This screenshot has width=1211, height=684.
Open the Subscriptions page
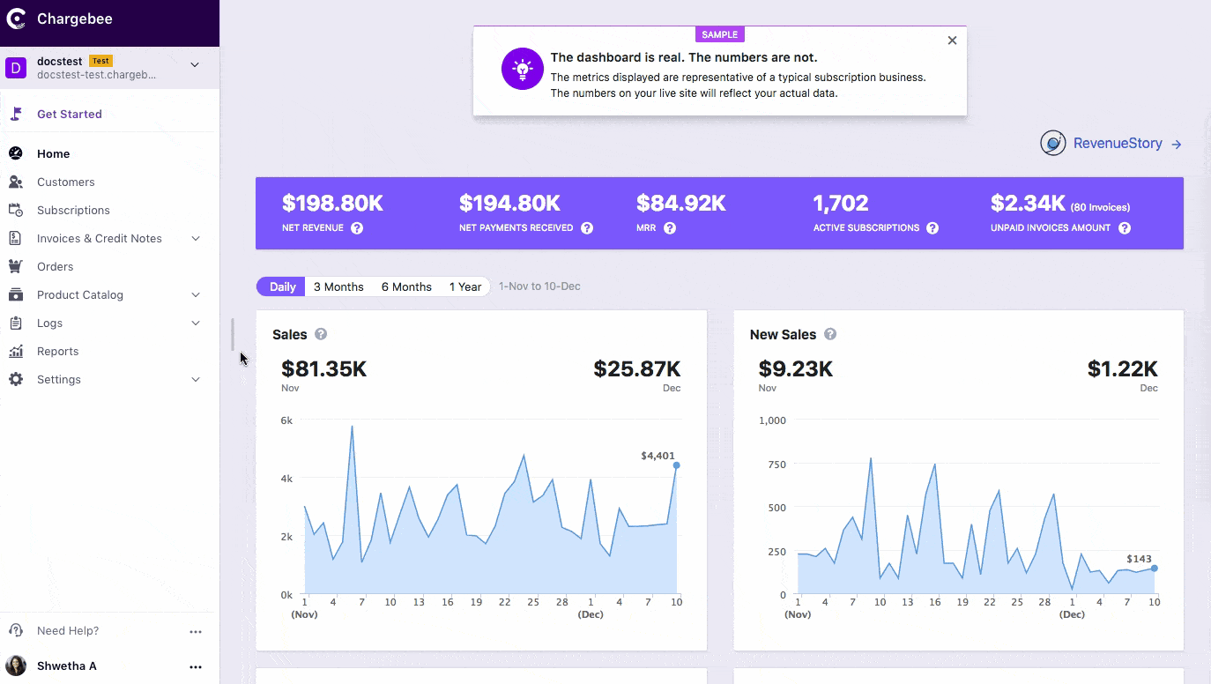[x=73, y=210]
